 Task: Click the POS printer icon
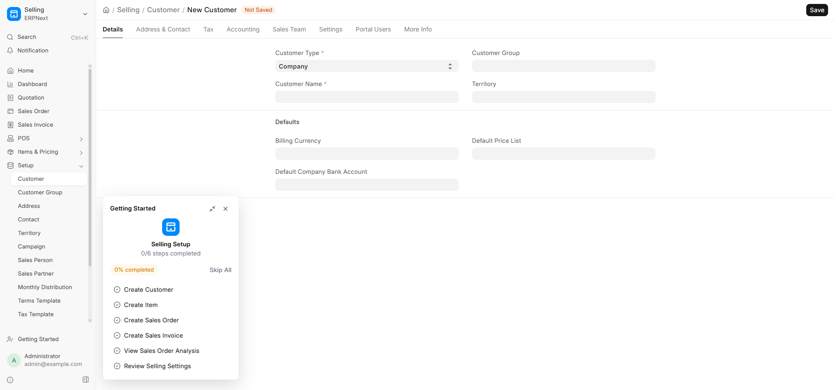click(x=10, y=138)
